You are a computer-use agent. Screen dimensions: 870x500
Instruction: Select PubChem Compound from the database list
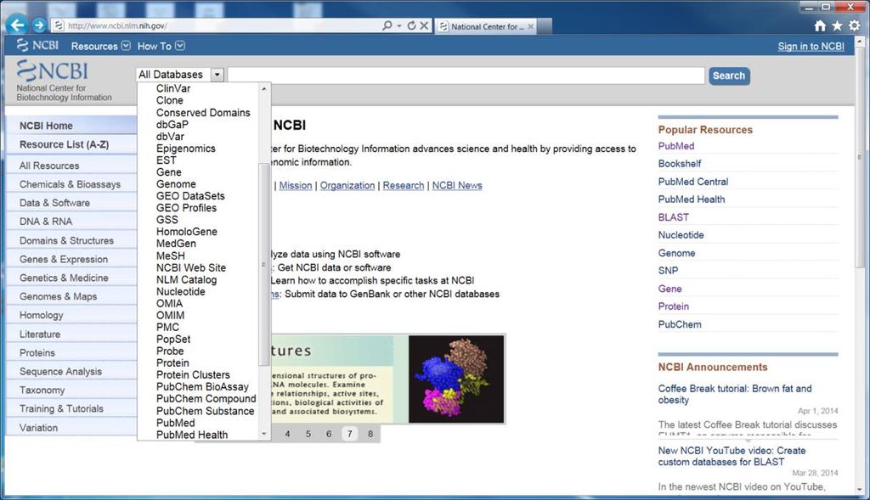[x=206, y=399]
